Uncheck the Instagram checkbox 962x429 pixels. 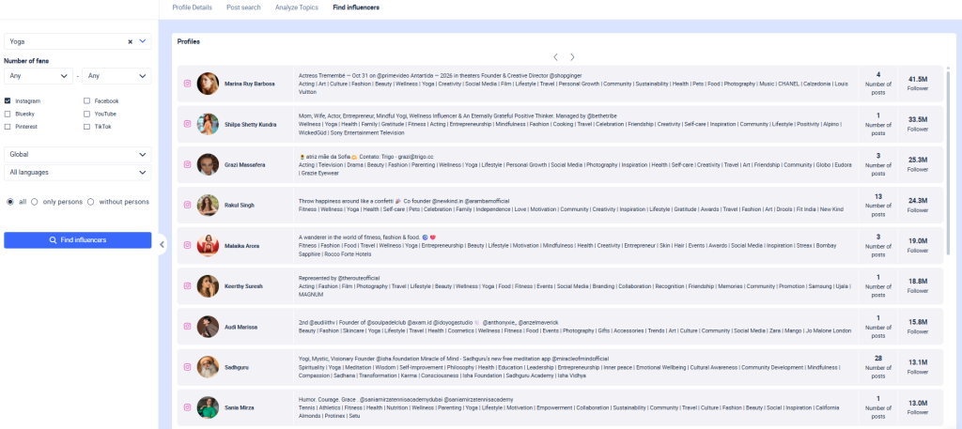[x=8, y=100]
